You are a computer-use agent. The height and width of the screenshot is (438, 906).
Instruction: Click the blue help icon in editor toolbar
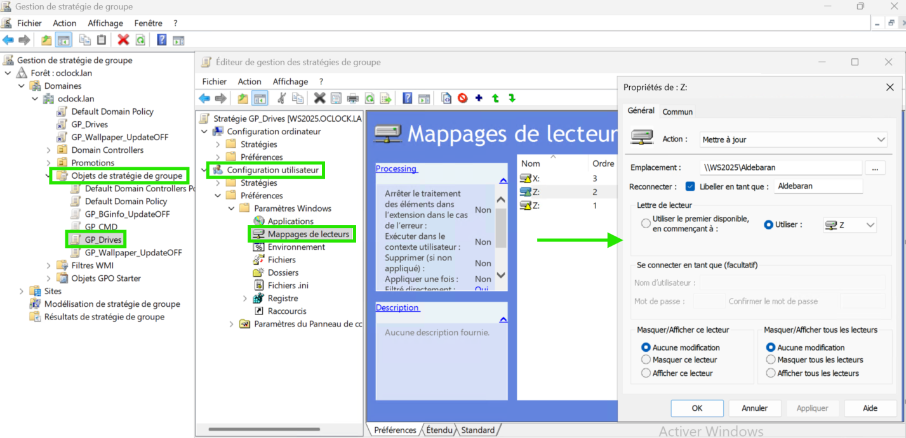pyautogui.click(x=408, y=98)
